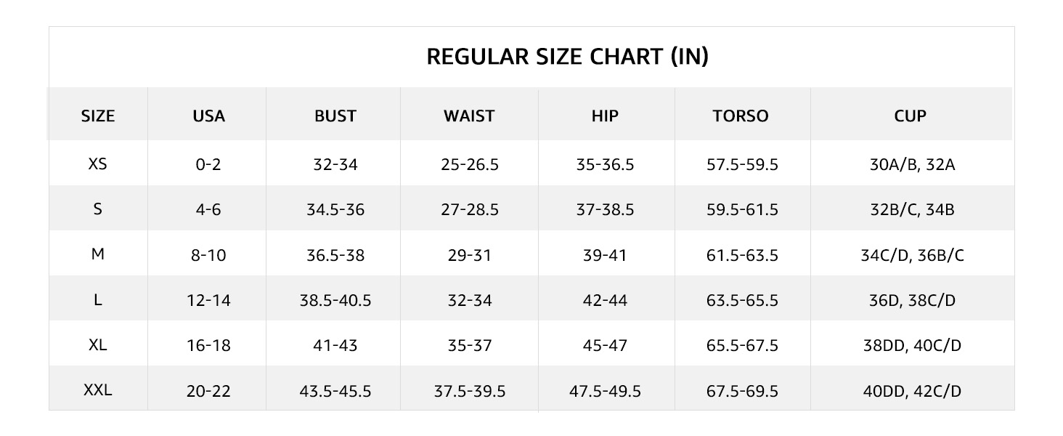Select the BUST column header

pos(335,116)
